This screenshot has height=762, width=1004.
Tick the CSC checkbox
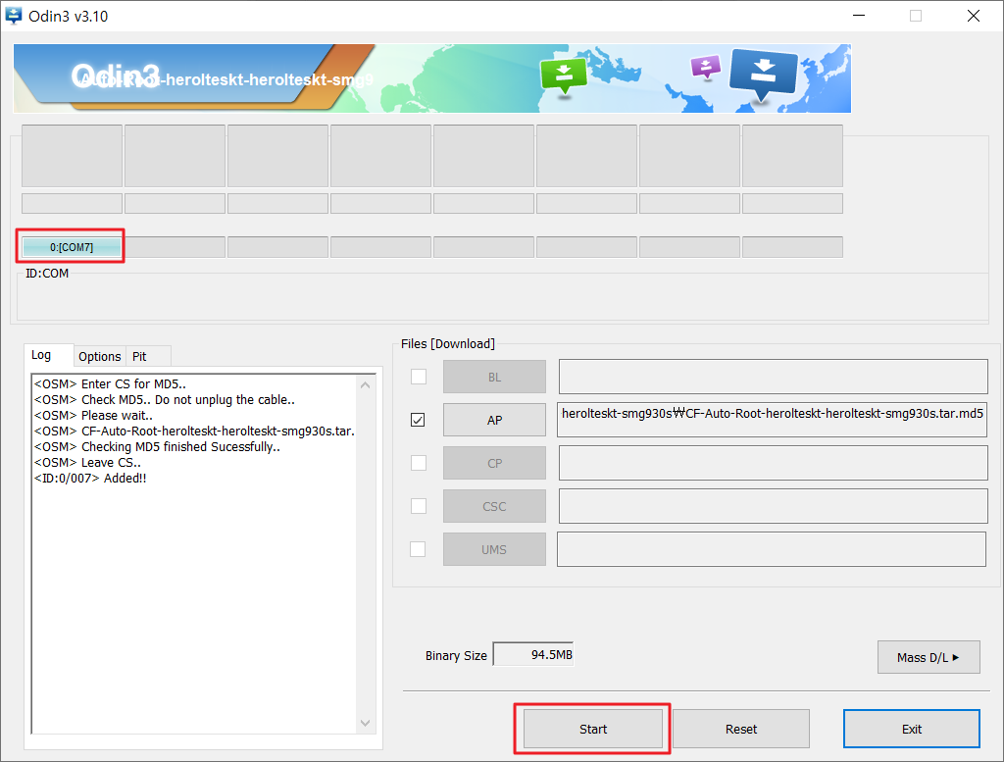(x=418, y=506)
